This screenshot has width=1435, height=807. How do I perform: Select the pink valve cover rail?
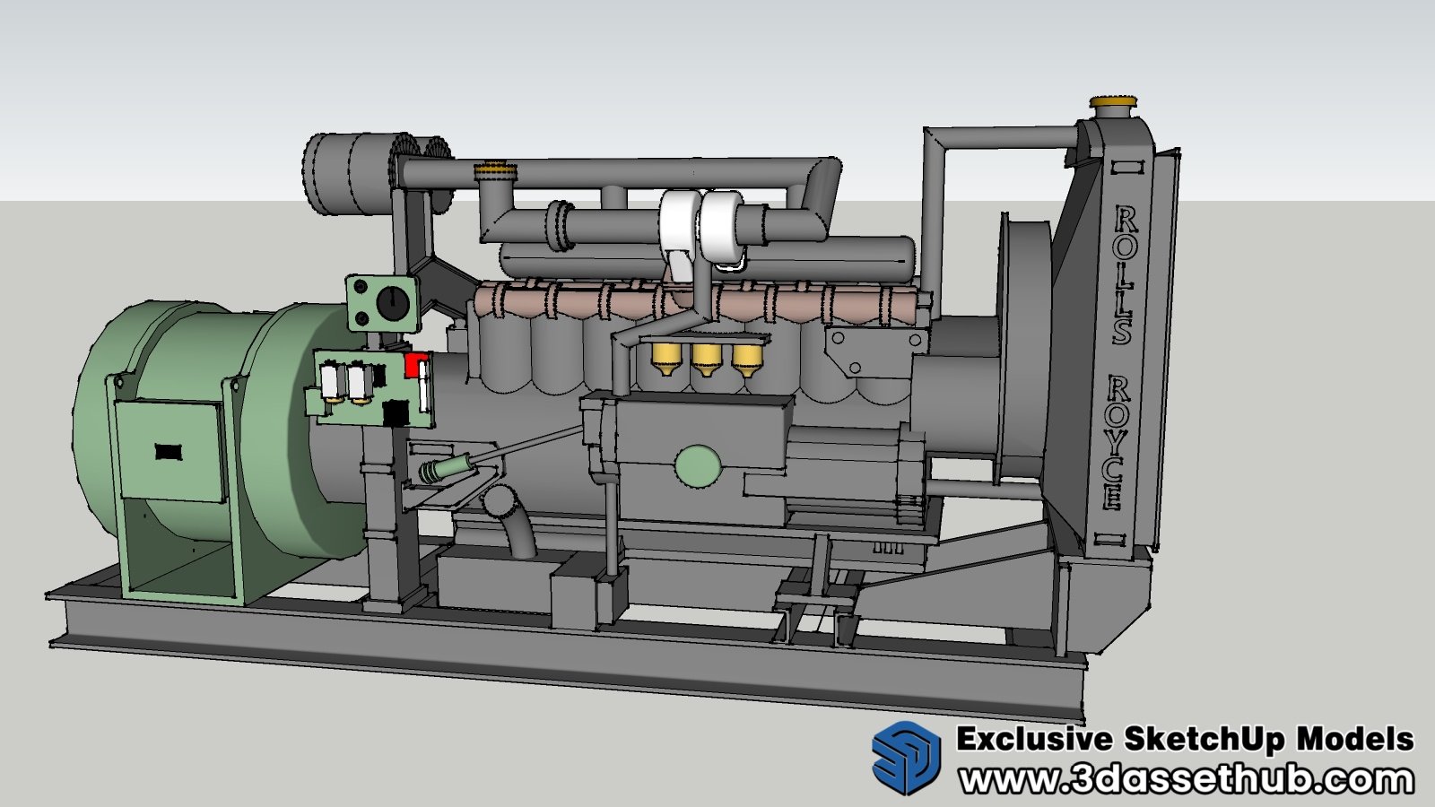click(x=700, y=302)
